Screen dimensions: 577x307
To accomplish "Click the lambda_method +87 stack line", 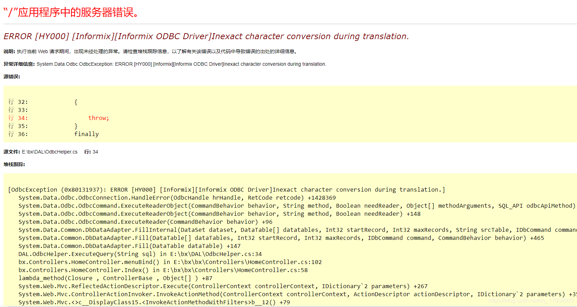I will click(x=116, y=278).
